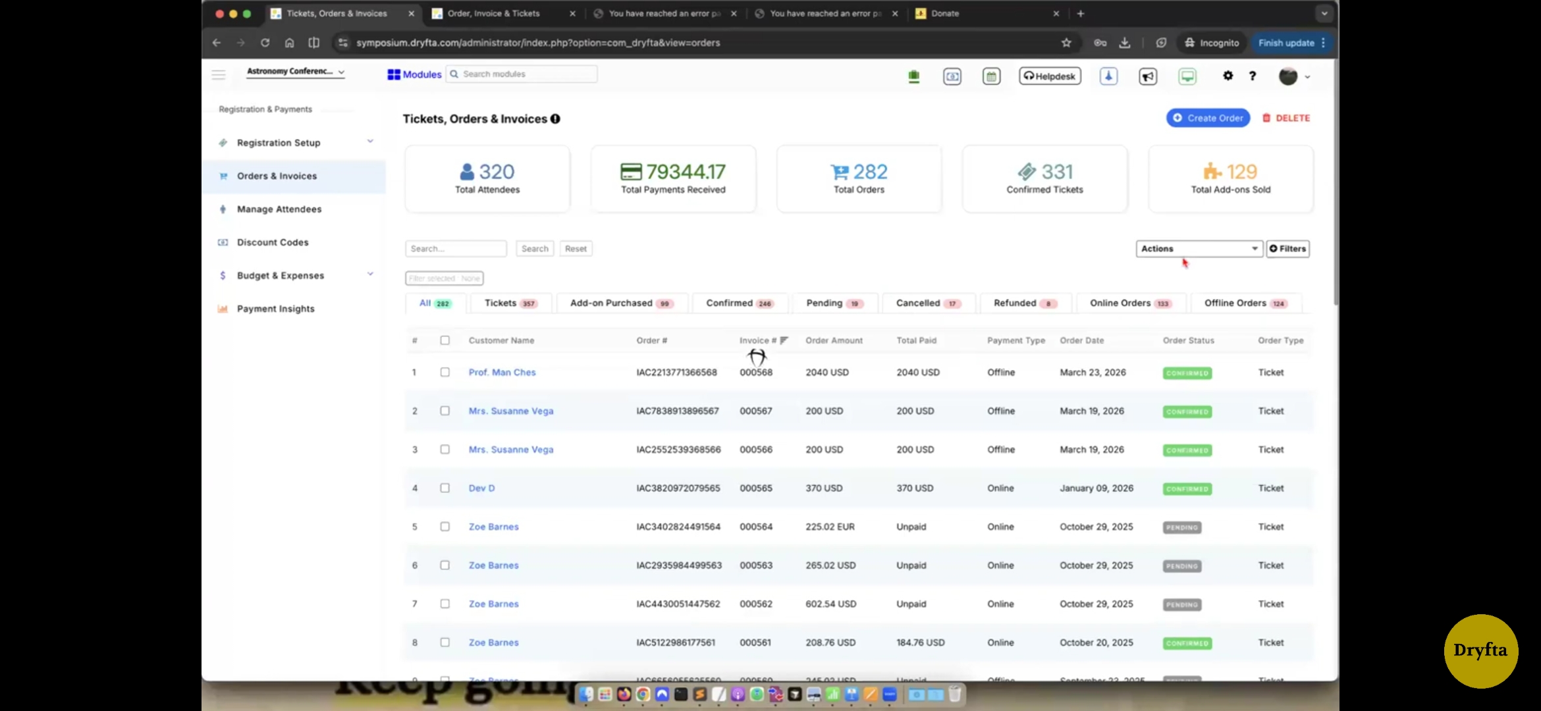This screenshot has width=1541, height=711.
Task: Open Zoe Barnes customer link
Action: (x=493, y=526)
